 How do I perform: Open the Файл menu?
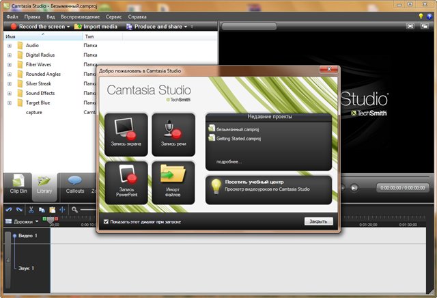pos(12,16)
